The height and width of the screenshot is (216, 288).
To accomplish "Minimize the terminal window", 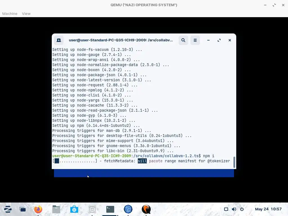I will pos(208,40).
